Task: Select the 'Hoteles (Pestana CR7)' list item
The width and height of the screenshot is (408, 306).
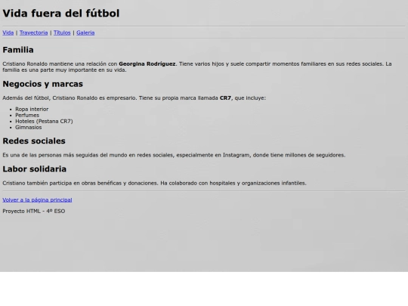Action: pyautogui.click(x=44, y=121)
